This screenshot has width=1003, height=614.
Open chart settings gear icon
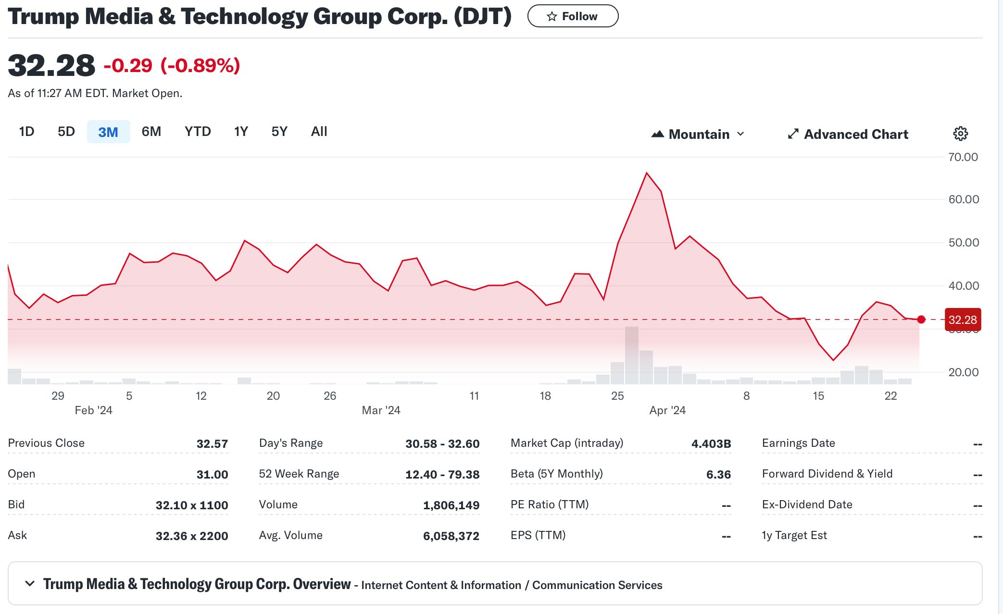click(960, 134)
